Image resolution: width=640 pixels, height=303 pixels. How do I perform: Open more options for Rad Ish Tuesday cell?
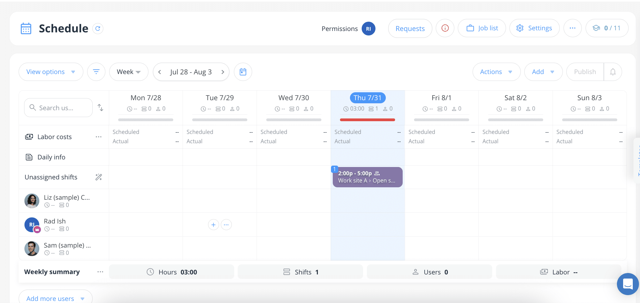tap(226, 225)
